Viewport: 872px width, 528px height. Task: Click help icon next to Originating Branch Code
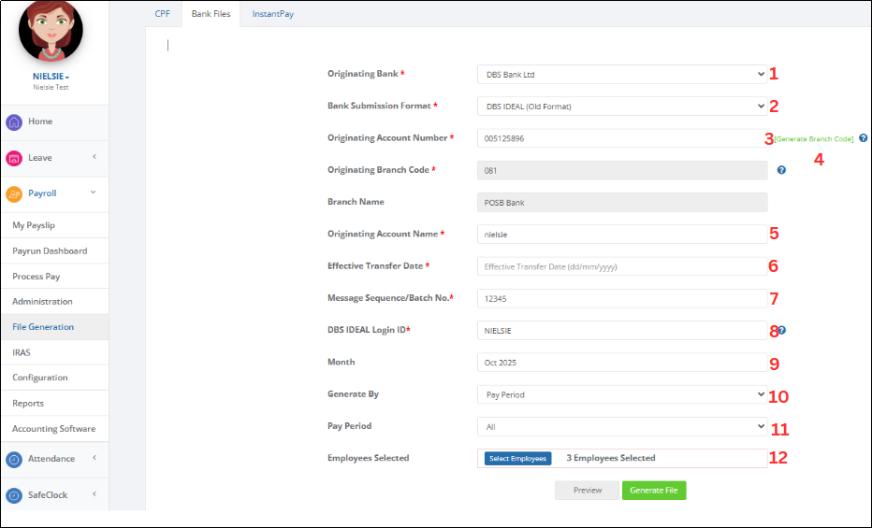pyautogui.click(x=781, y=170)
